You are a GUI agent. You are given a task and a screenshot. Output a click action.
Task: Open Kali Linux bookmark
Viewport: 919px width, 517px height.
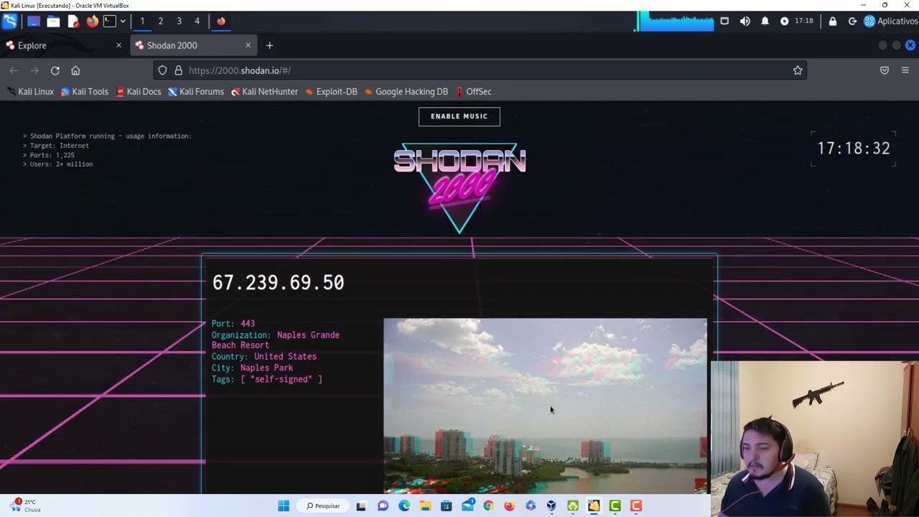(30, 91)
